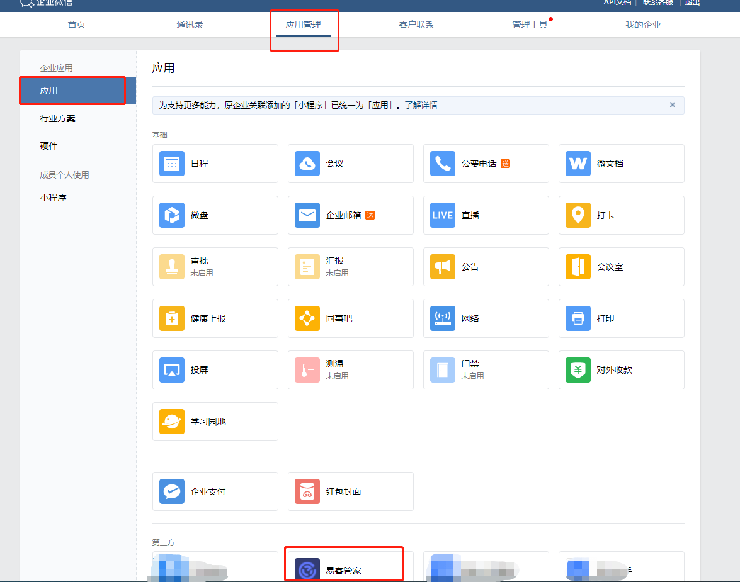740x582 pixels.
Task: Click the 企业邮箱 app name text
Action: coord(344,215)
